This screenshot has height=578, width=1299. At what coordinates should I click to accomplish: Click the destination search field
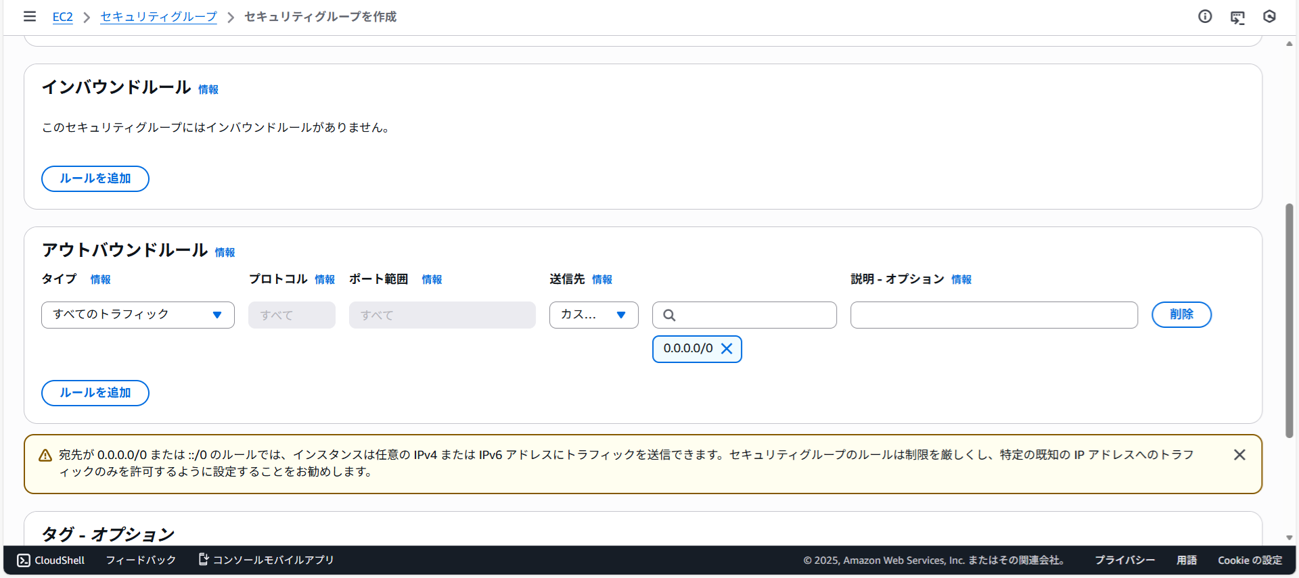(751, 315)
